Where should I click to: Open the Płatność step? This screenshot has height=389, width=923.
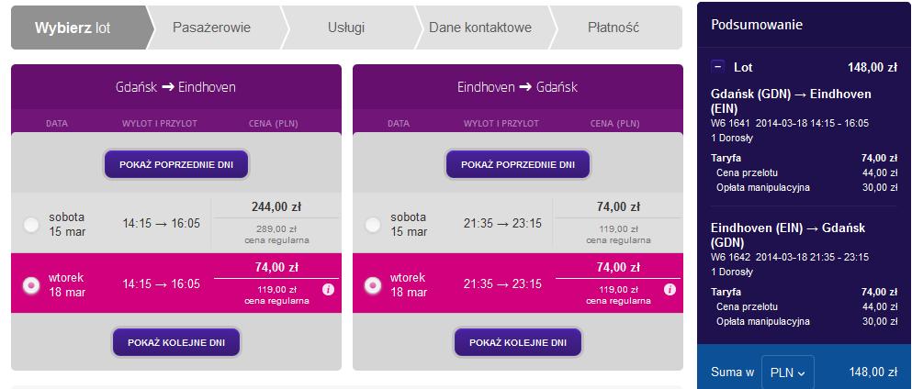point(615,28)
